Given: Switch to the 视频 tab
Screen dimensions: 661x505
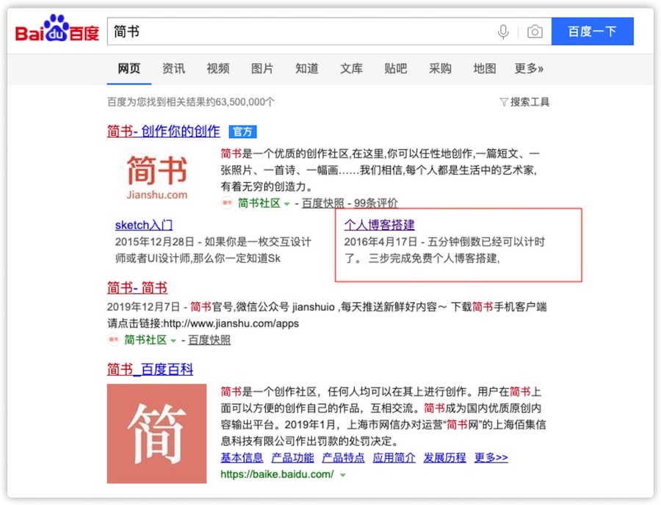Looking at the screenshot, I should 218,68.
